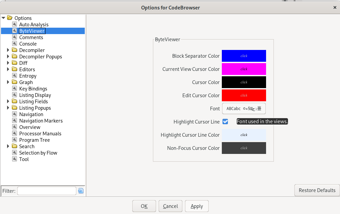The width and height of the screenshot is (340, 214).
Task: Apply the option changes
Action: (197, 206)
